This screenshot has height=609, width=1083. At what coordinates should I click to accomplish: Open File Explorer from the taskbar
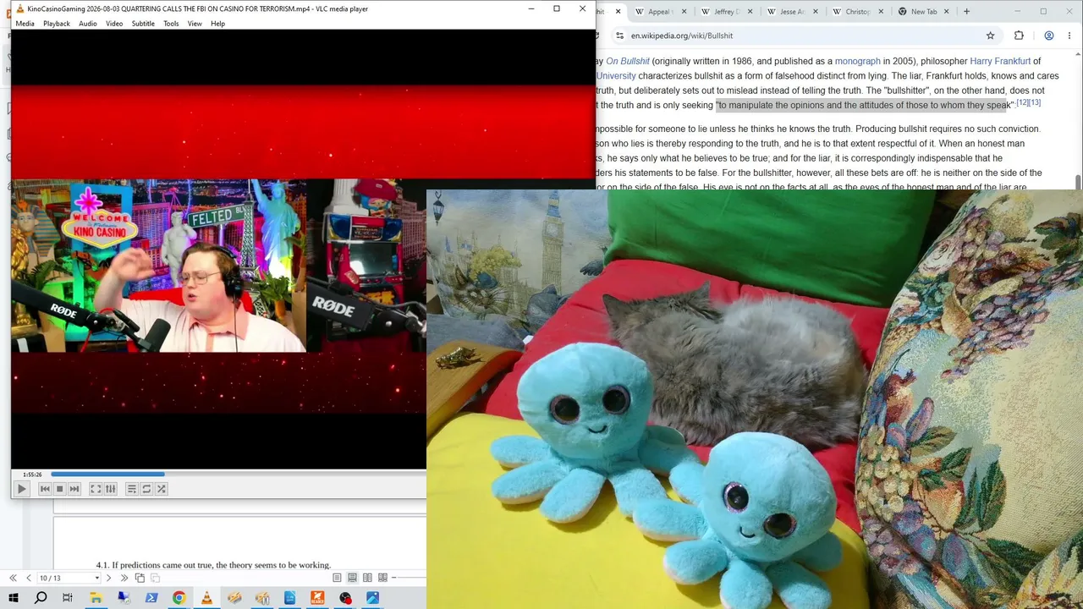(96, 598)
